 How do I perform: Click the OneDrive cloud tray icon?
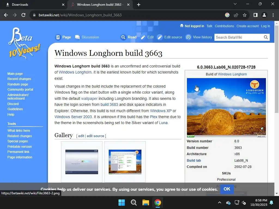[x=228, y=202]
